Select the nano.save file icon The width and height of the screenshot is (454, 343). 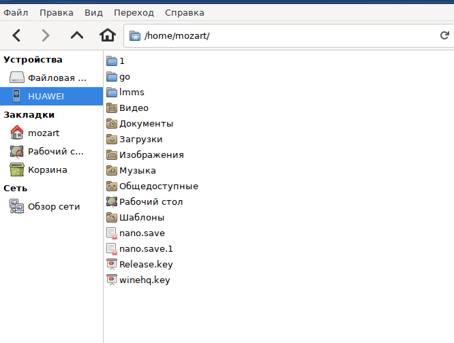[x=112, y=233]
